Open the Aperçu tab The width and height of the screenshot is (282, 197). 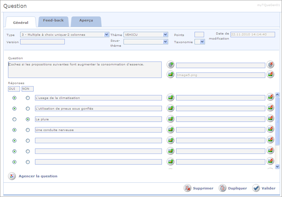click(x=86, y=21)
